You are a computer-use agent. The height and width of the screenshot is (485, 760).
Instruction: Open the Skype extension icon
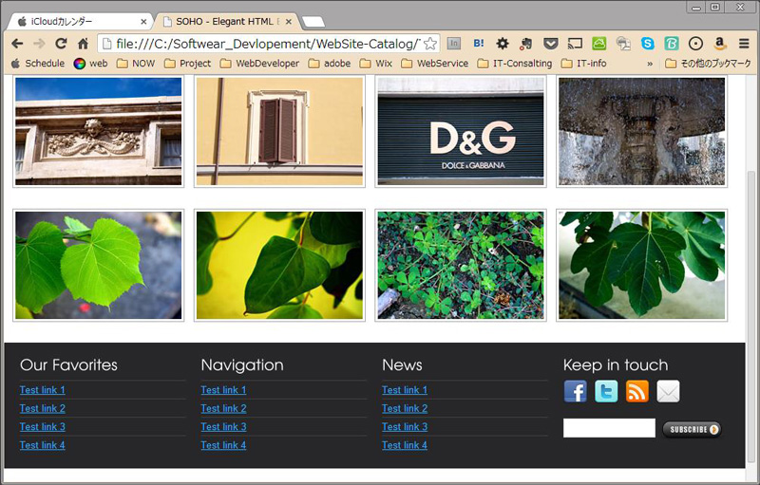pyautogui.click(x=647, y=44)
